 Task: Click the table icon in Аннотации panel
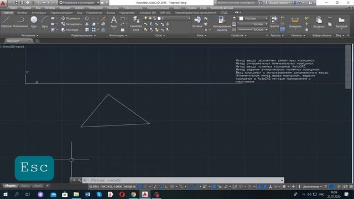(x=123, y=29)
